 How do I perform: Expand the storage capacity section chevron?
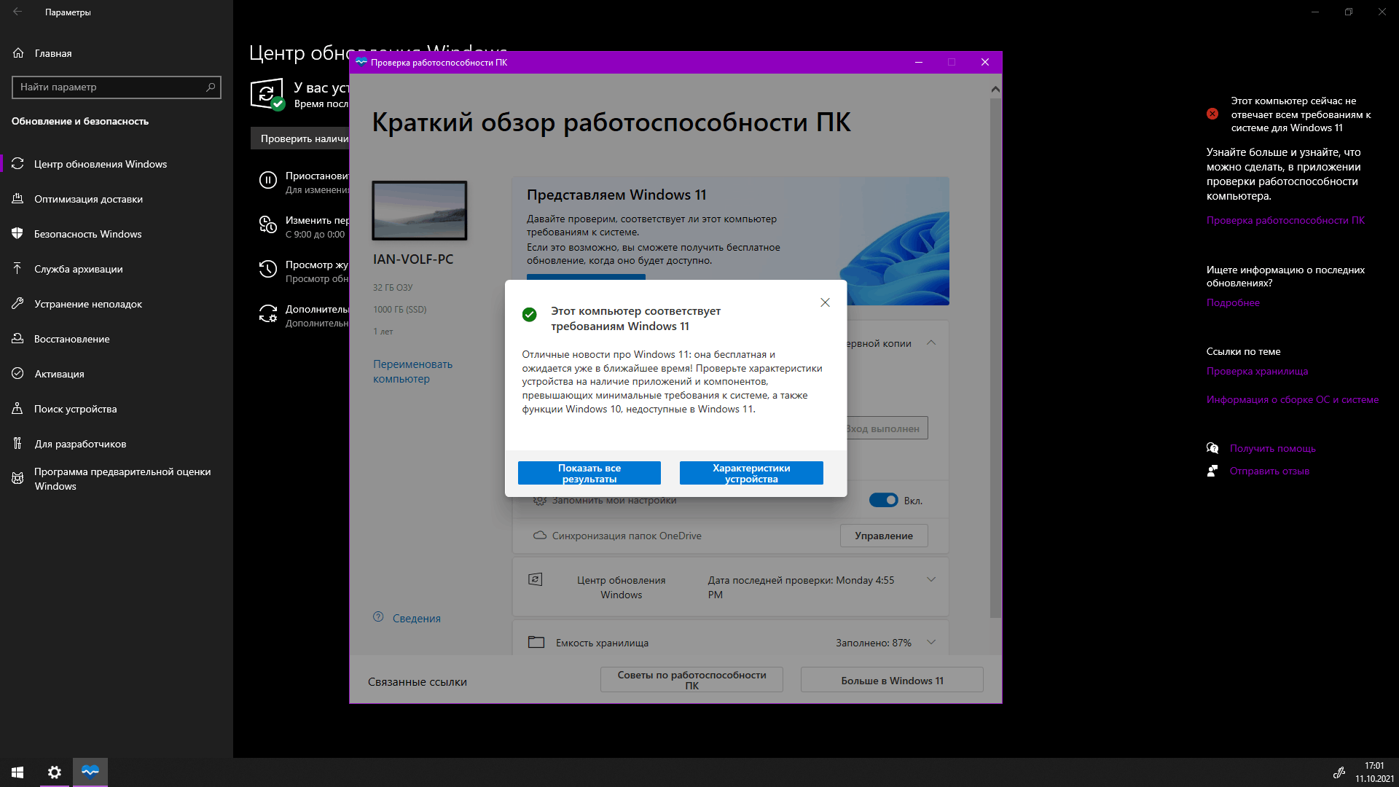[931, 642]
